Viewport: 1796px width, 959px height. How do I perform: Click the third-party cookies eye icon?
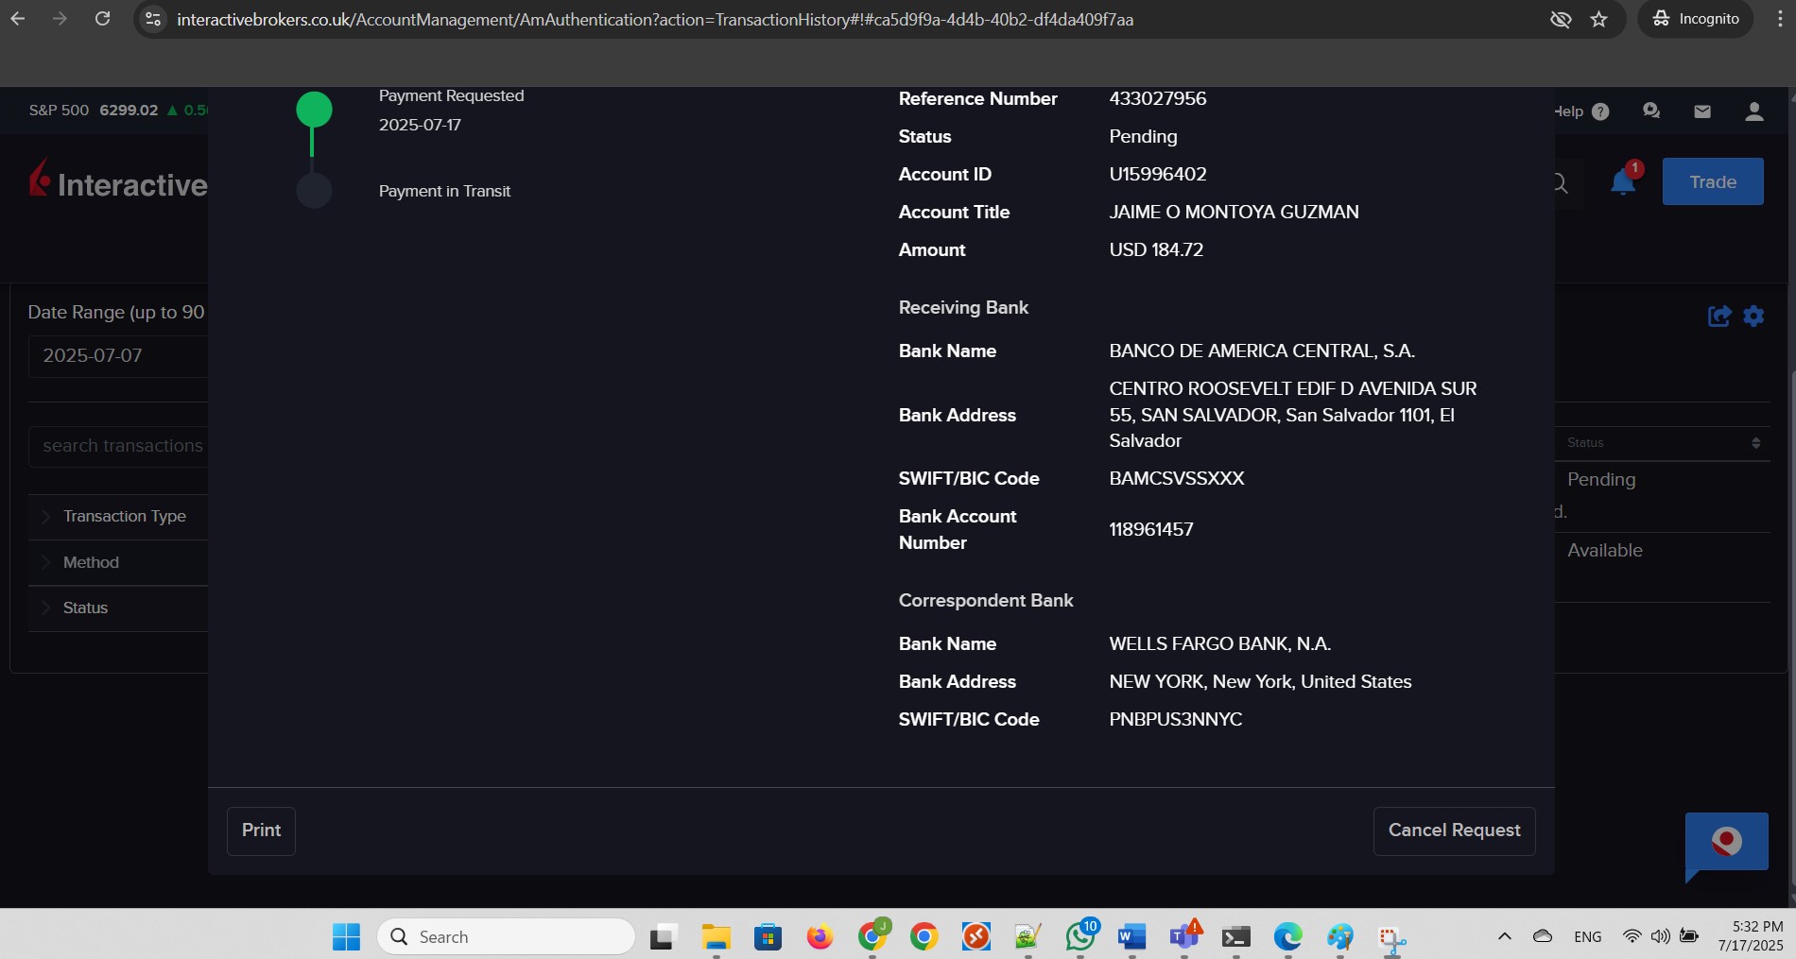tap(1561, 19)
